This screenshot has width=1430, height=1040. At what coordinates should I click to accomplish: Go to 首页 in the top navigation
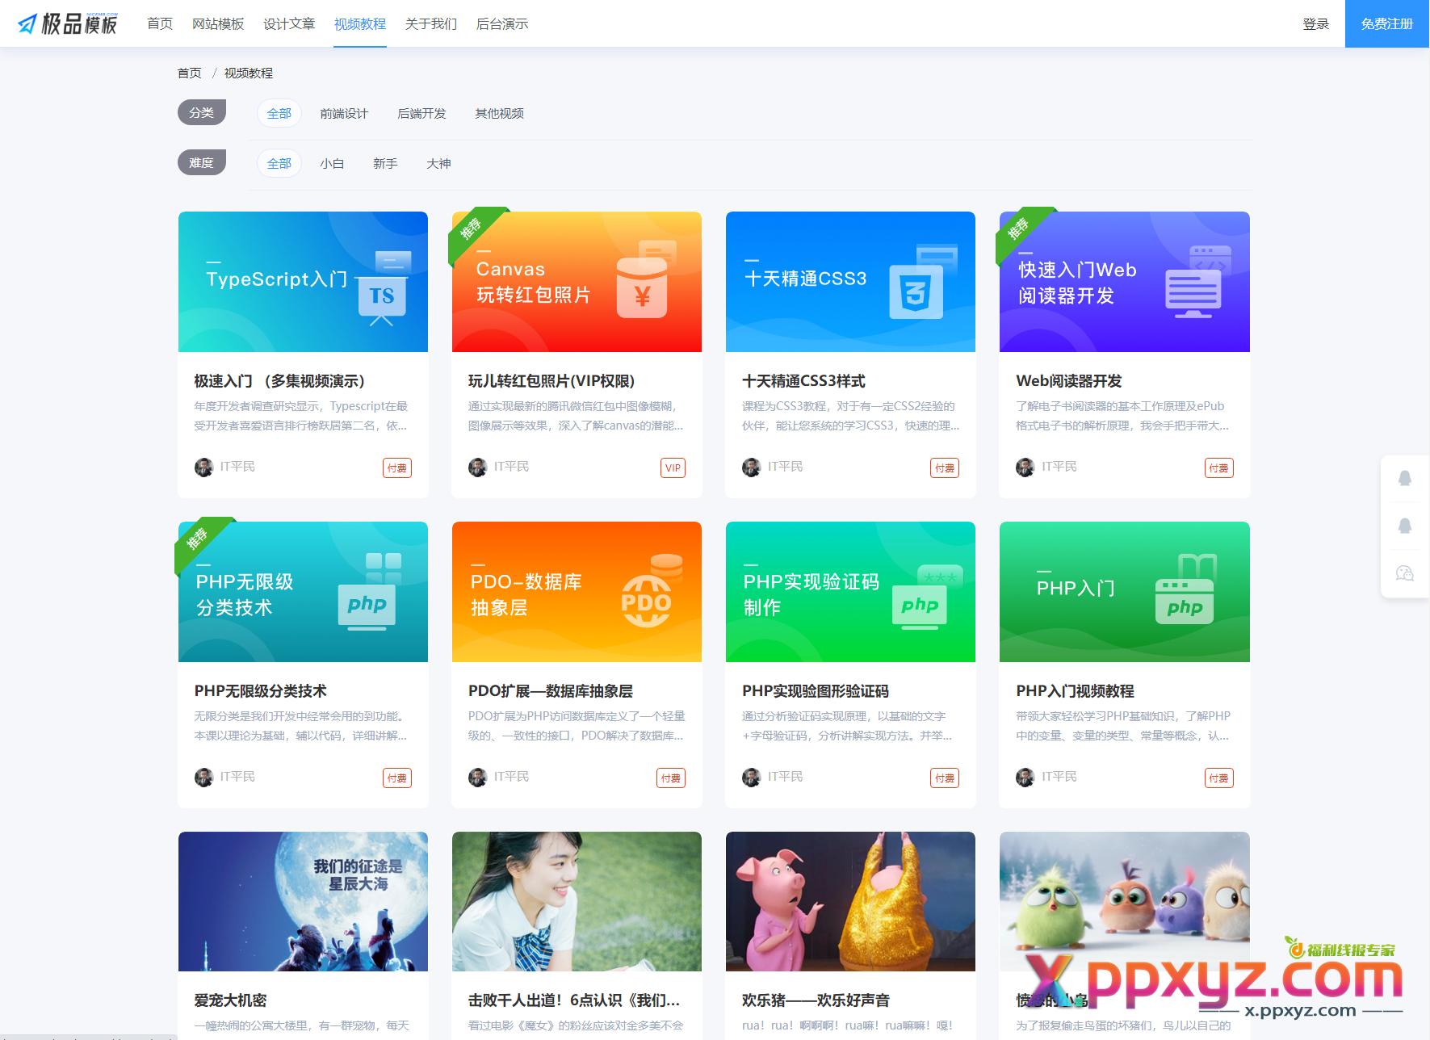160,23
